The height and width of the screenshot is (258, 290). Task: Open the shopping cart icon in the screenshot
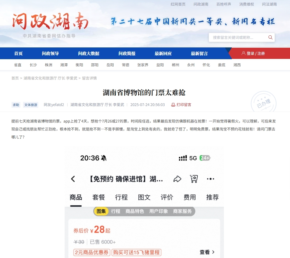click(x=194, y=179)
